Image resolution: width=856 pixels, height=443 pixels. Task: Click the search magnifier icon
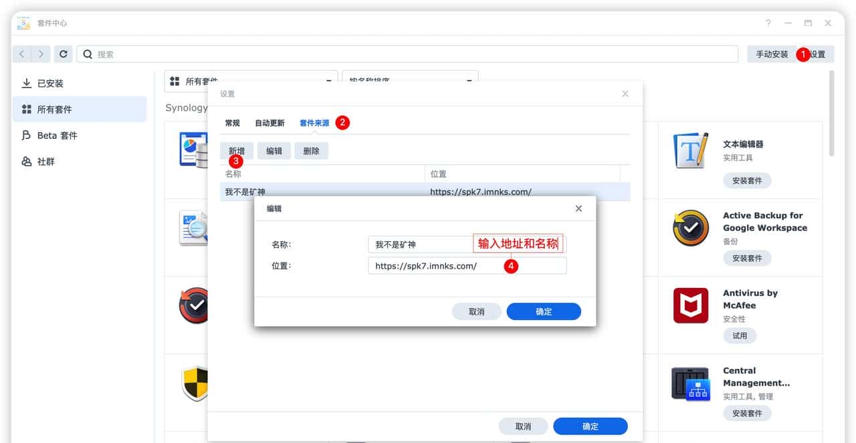pos(88,53)
